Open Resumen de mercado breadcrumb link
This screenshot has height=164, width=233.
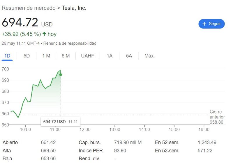[29, 8]
